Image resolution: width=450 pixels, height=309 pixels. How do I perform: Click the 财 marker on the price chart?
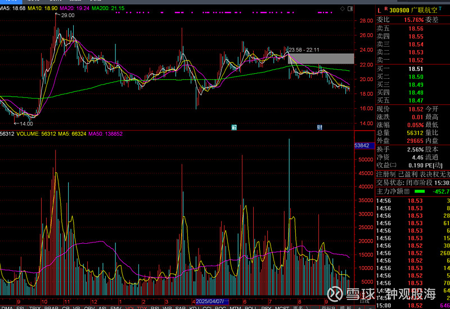(x=319, y=127)
